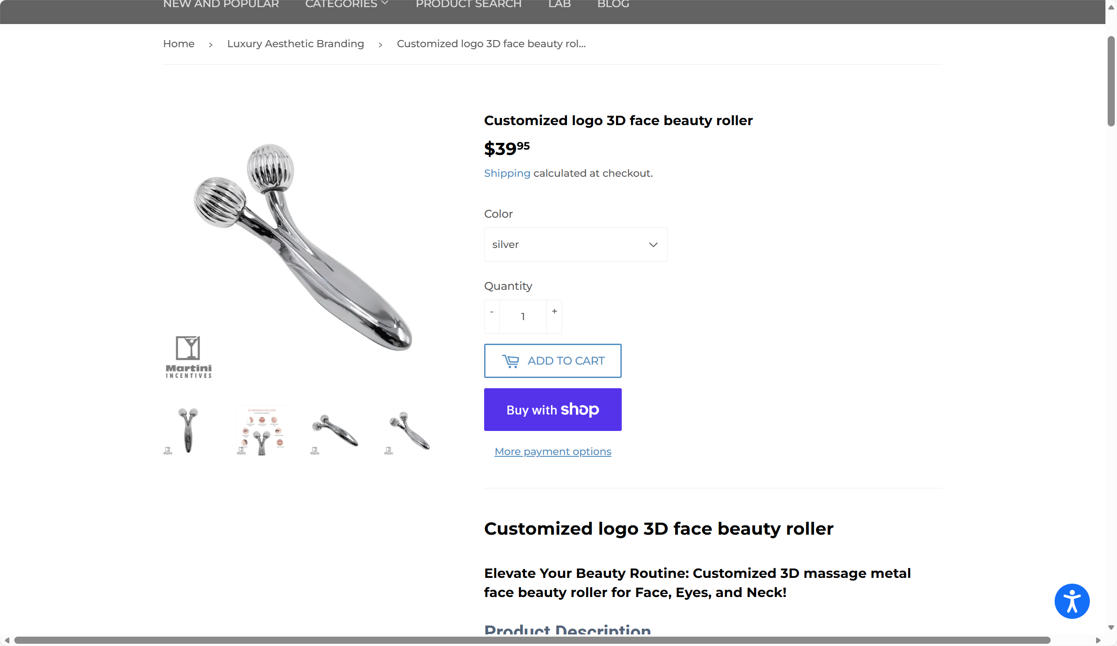Open the accessibility widget icon
Image resolution: width=1117 pixels, height=646 pixels.
(x=1072, y=601)
